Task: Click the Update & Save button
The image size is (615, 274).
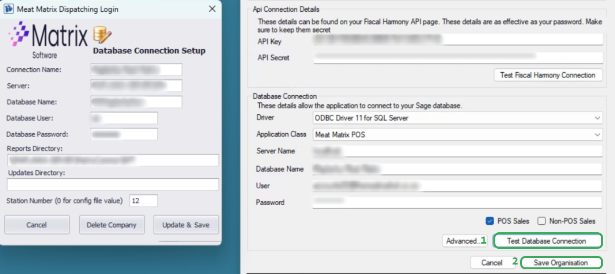Action: tap(186, 225)
